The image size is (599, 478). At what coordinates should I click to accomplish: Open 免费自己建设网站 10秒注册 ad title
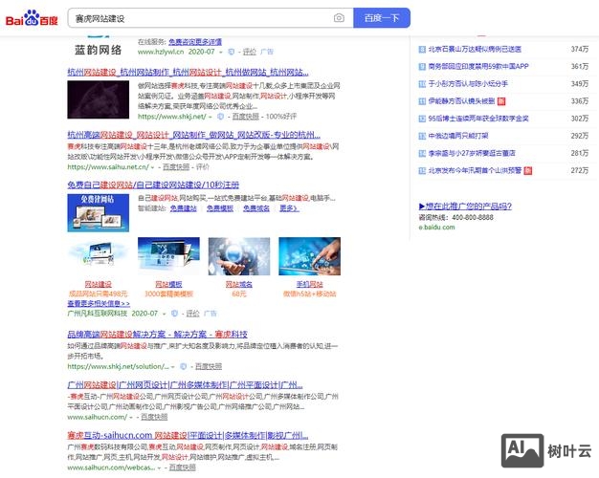153,185
